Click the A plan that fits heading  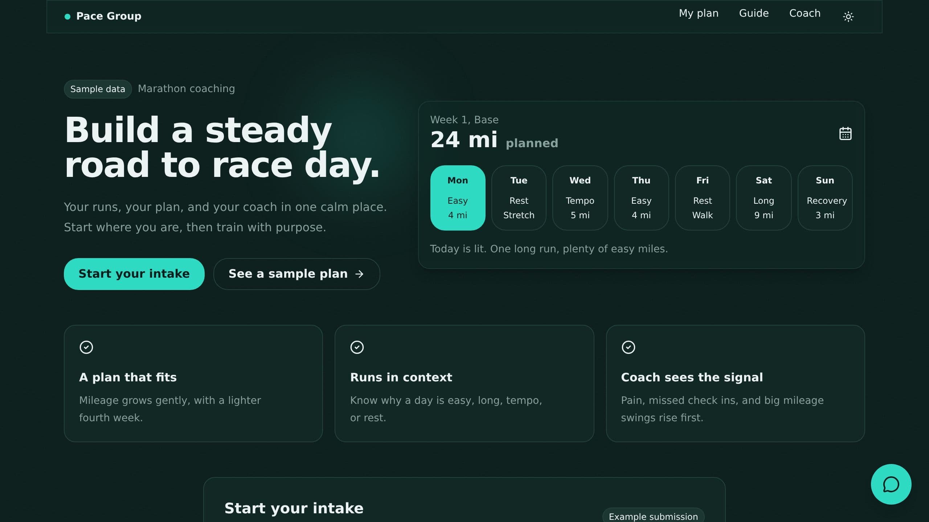[x=128, y=377]
